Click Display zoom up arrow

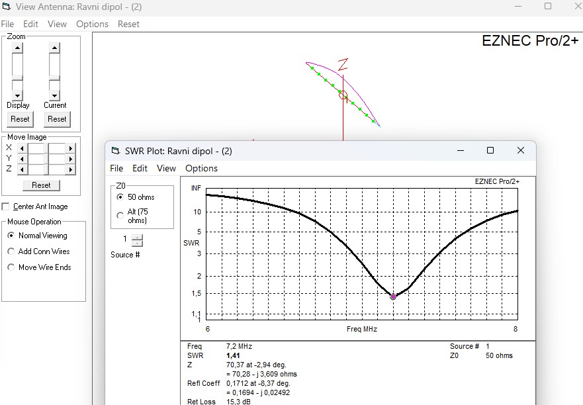tap(17, 48)
